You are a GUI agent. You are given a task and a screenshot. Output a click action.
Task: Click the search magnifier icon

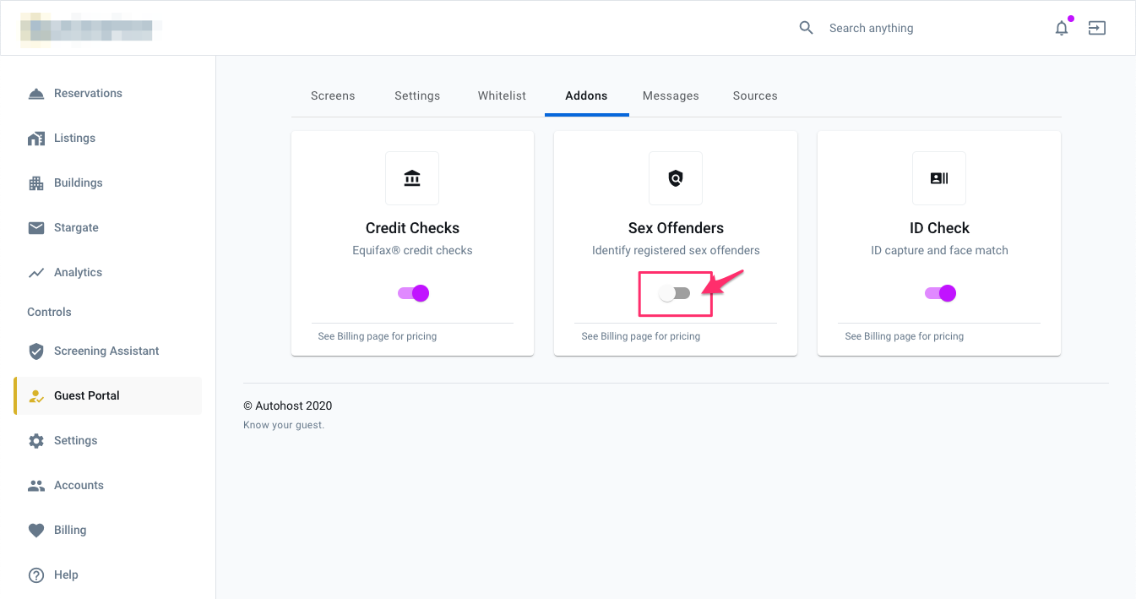(x=806, y=28)
